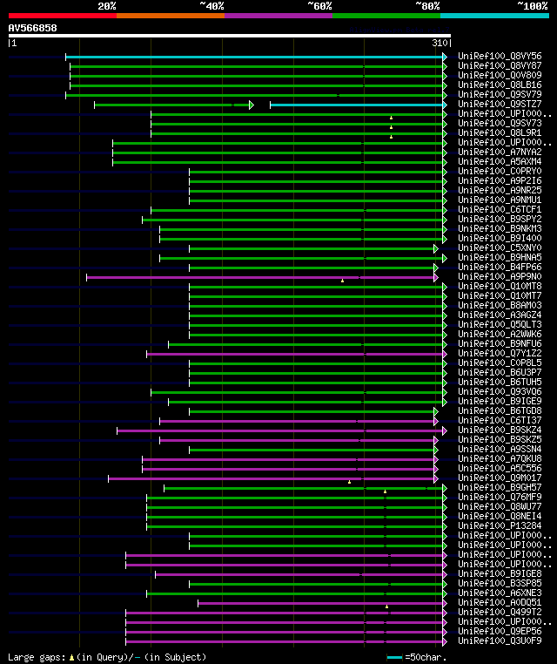Select the UniRef100_C5XNY0 label

click(x=500, y=248)
